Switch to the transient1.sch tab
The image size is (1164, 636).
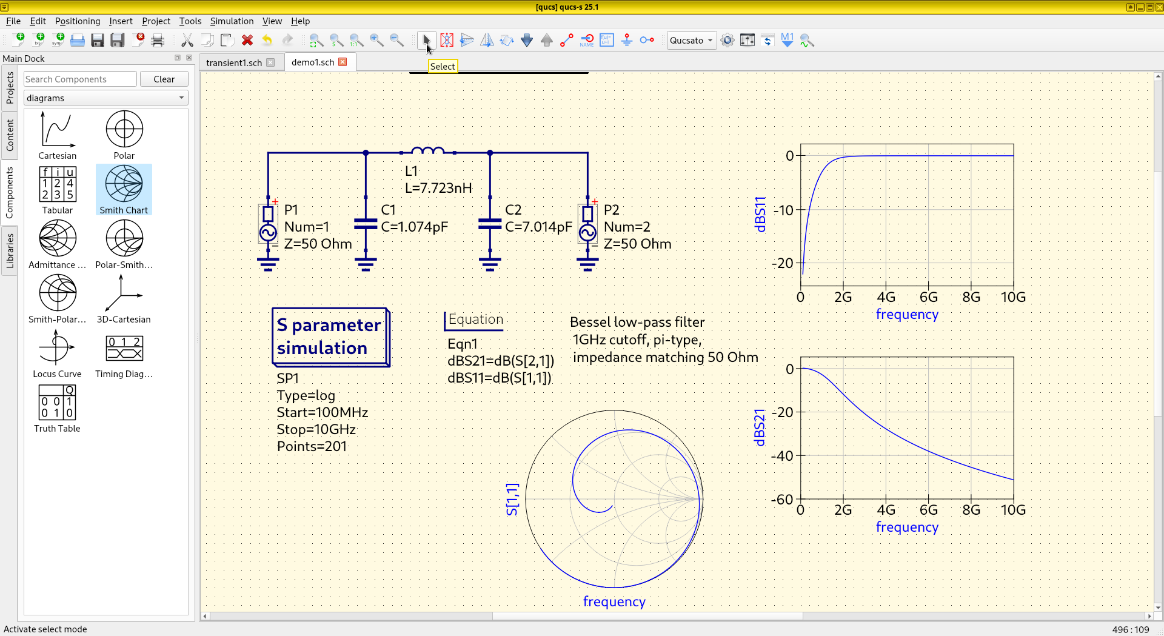click(234, 62)
